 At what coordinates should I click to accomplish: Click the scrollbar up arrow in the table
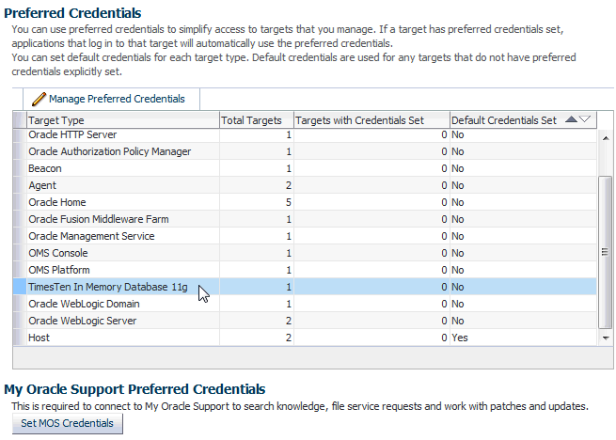coord(606,138)
